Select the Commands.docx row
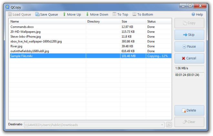 pos(91,27)
